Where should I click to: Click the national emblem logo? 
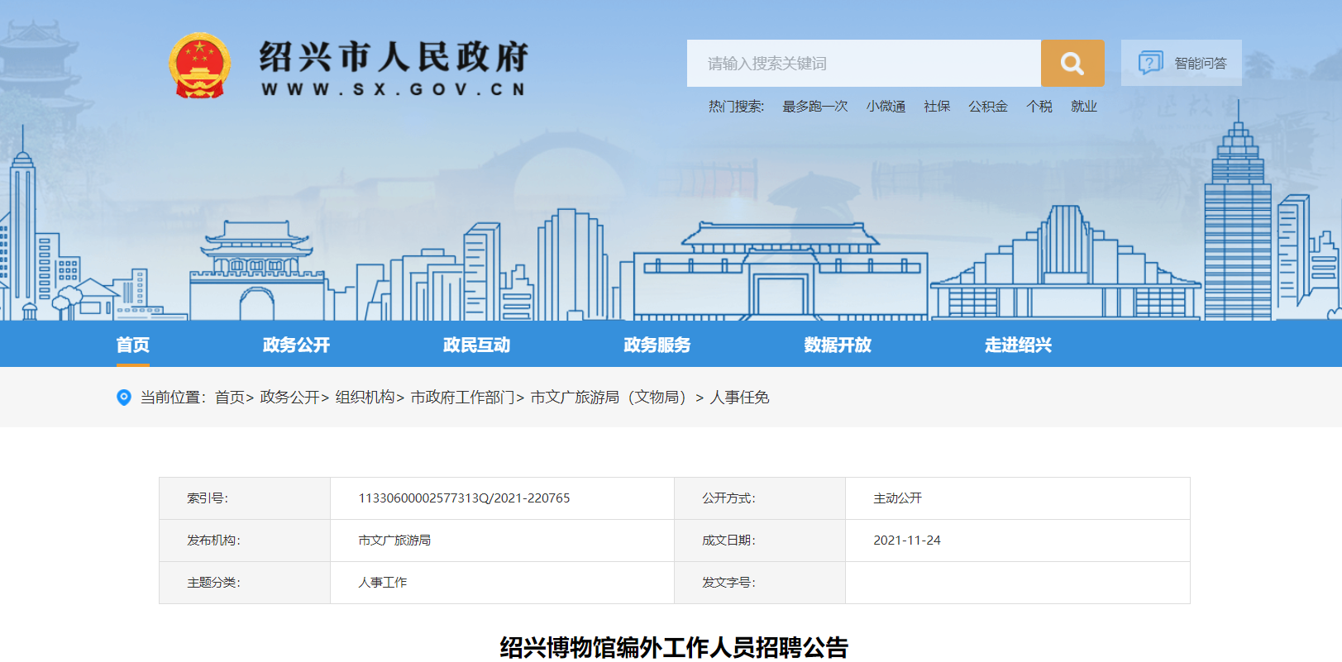(199, 66)
